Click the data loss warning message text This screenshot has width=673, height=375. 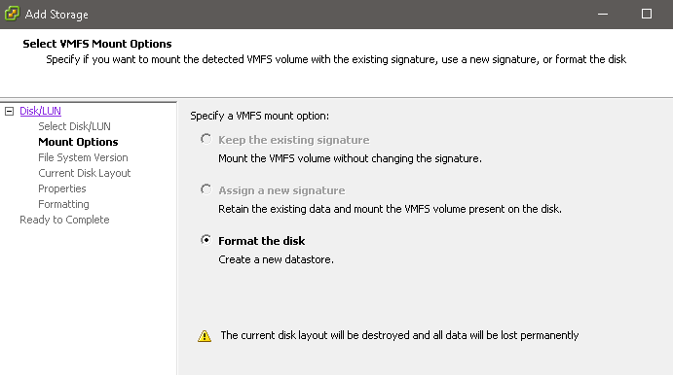tap(399, 335)
